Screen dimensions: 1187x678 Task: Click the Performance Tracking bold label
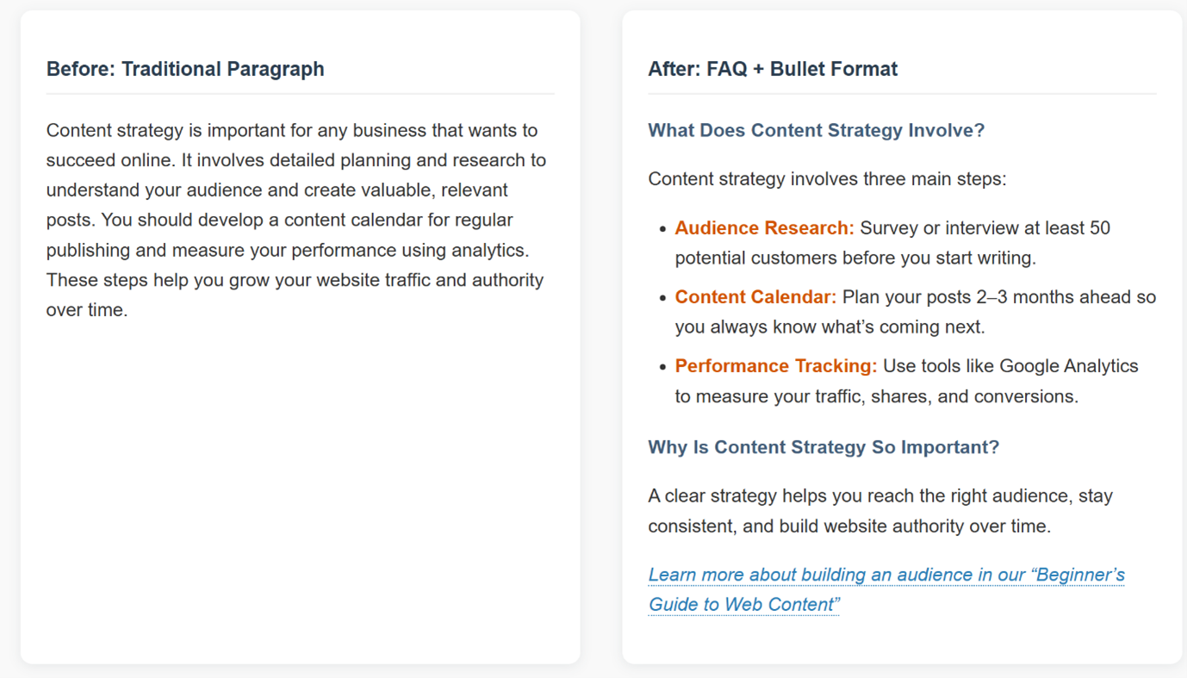(776, 366)
